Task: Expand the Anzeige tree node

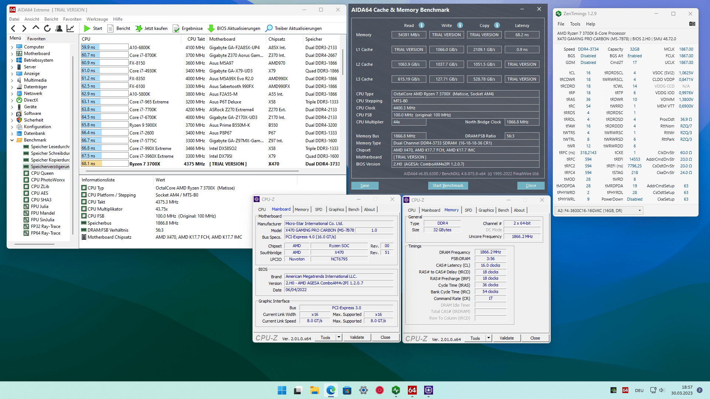Action: pyautogui.click(x=12, y=74)
